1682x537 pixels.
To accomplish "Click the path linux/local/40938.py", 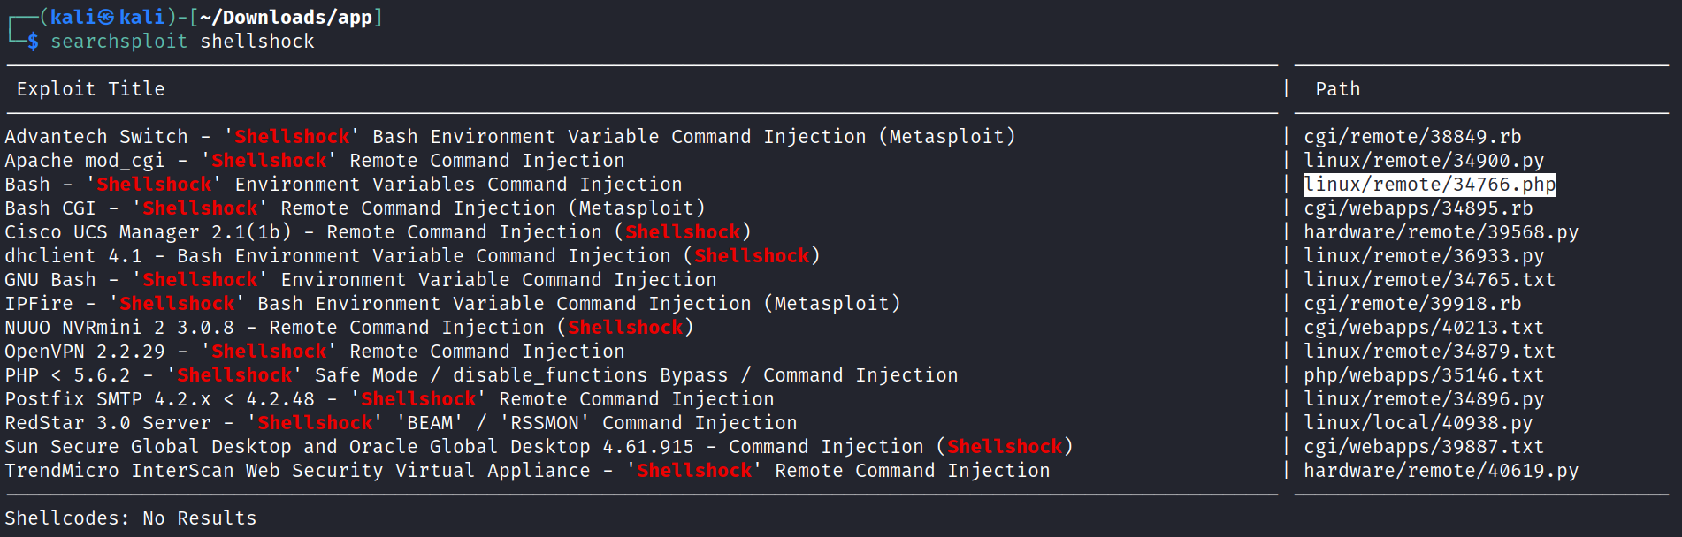I will tap(1418, 423).
